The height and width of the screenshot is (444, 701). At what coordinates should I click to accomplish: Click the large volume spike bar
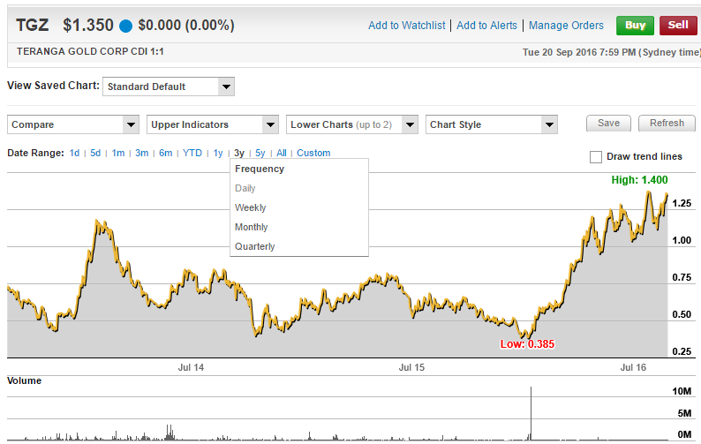(531, 413)
